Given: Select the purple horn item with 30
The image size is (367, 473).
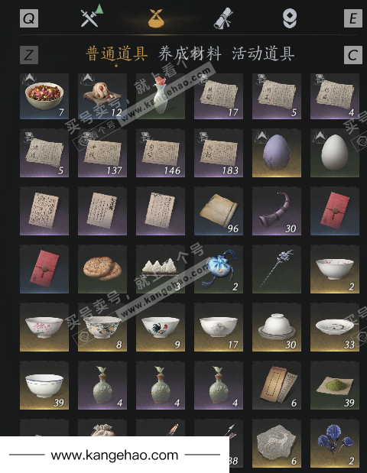Looking at the screenshot, I should click(277, 211).
